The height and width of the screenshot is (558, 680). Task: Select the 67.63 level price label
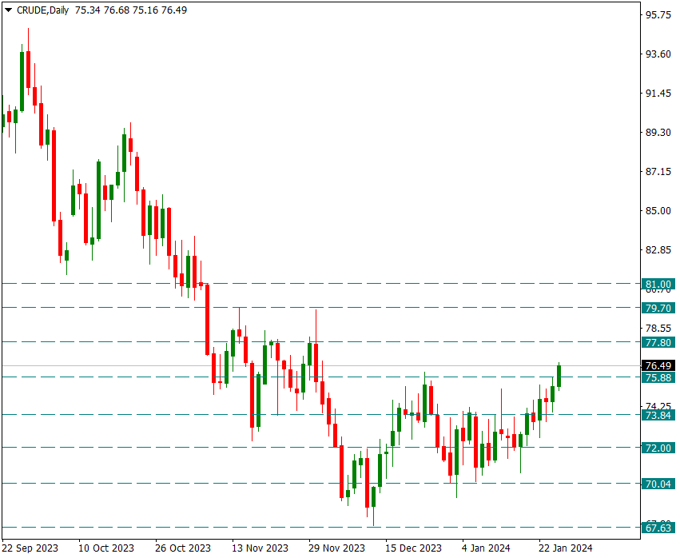pyautogui.click(x=658, y=528)
